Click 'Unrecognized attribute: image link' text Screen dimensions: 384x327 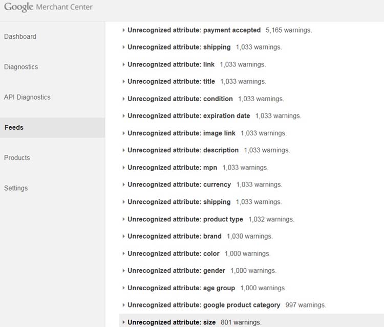(x=181, y=133)
